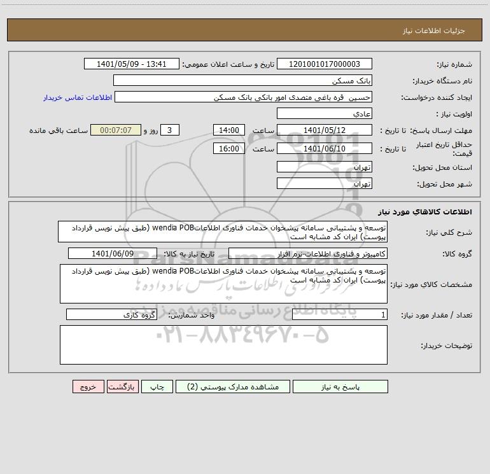Screen dimensions: 490x474
Task: Click the empty توضیحات خریدار text area
Action: [x=223, y=345]
